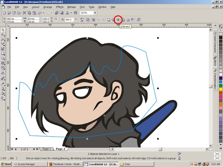Click the Paste icon

(x=34, y=13)
